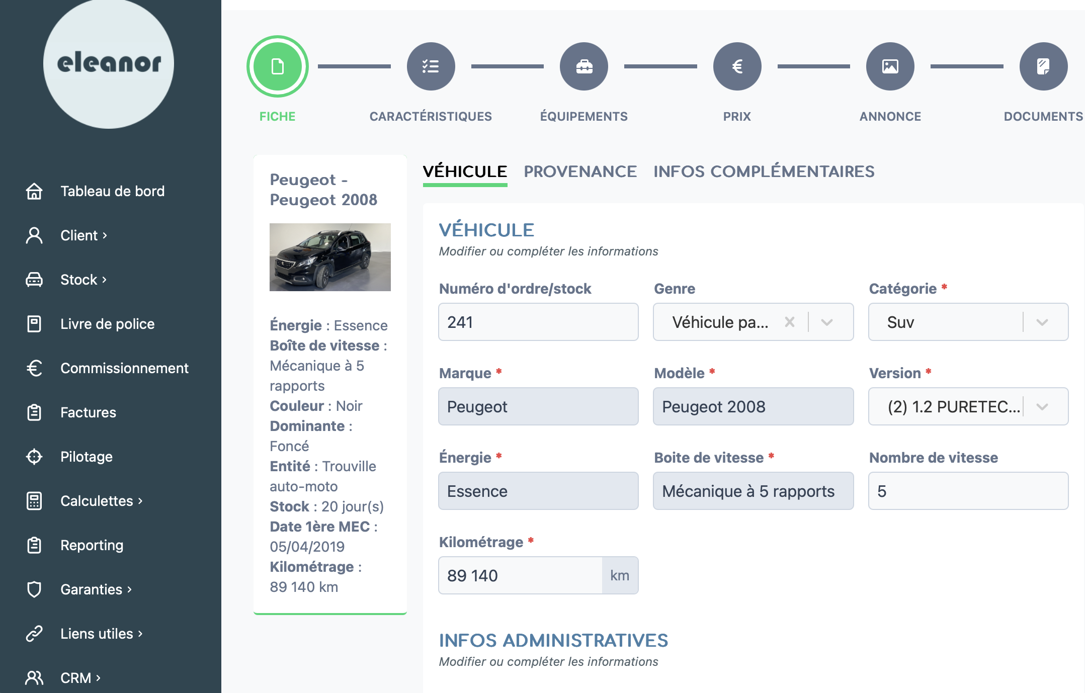Switch to the Infos complémentaires tab
1085x693 pixels.
point(764,171)
